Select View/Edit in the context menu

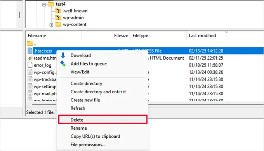(80, 72)
